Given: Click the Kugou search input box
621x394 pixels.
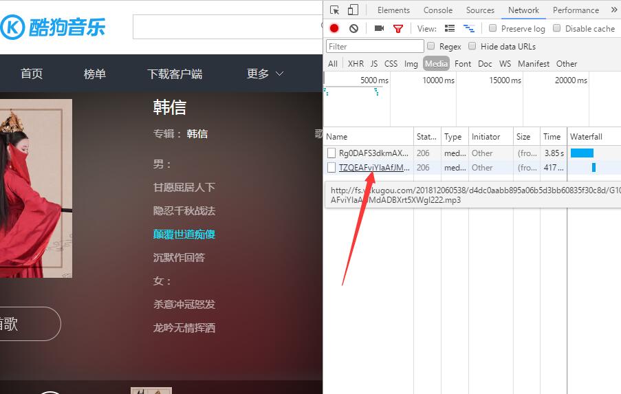Looking at the screenshot, I should (x=228, y=27).
